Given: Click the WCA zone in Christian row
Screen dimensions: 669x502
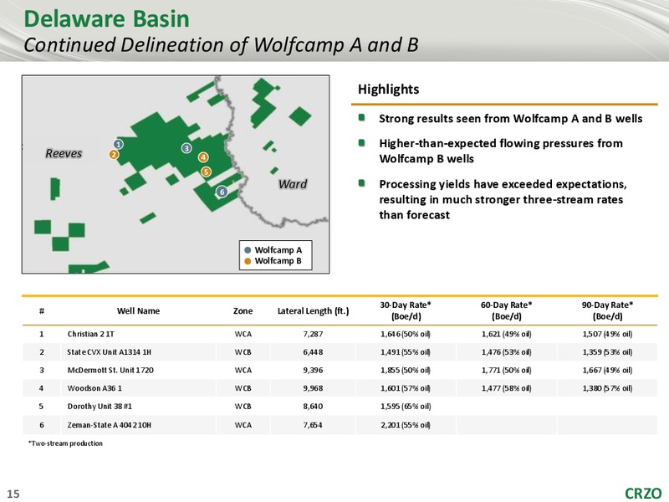Looking at the screenshot, I should (x=243, y=334).
